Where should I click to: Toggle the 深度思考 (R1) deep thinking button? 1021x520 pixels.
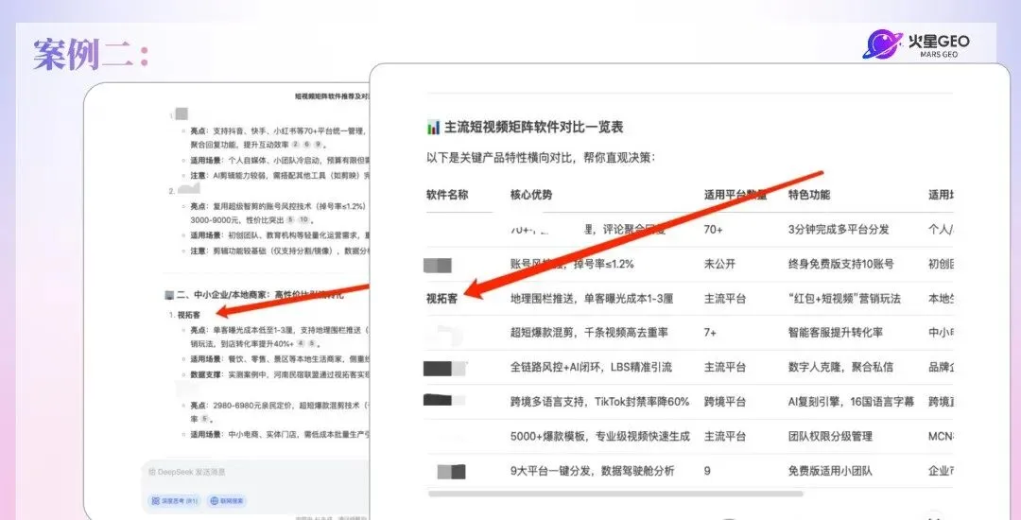[x=175, y=501]
